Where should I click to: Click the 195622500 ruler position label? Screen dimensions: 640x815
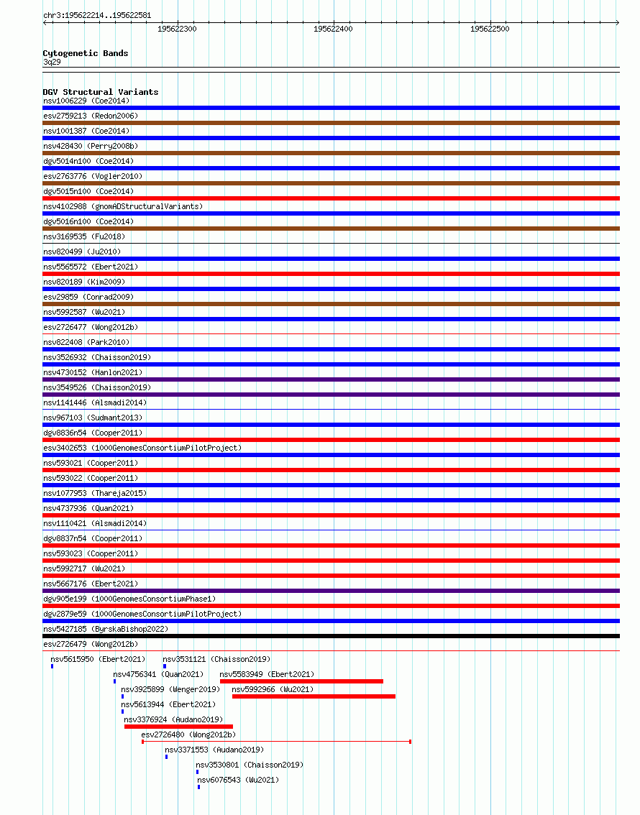coord(490,29)
